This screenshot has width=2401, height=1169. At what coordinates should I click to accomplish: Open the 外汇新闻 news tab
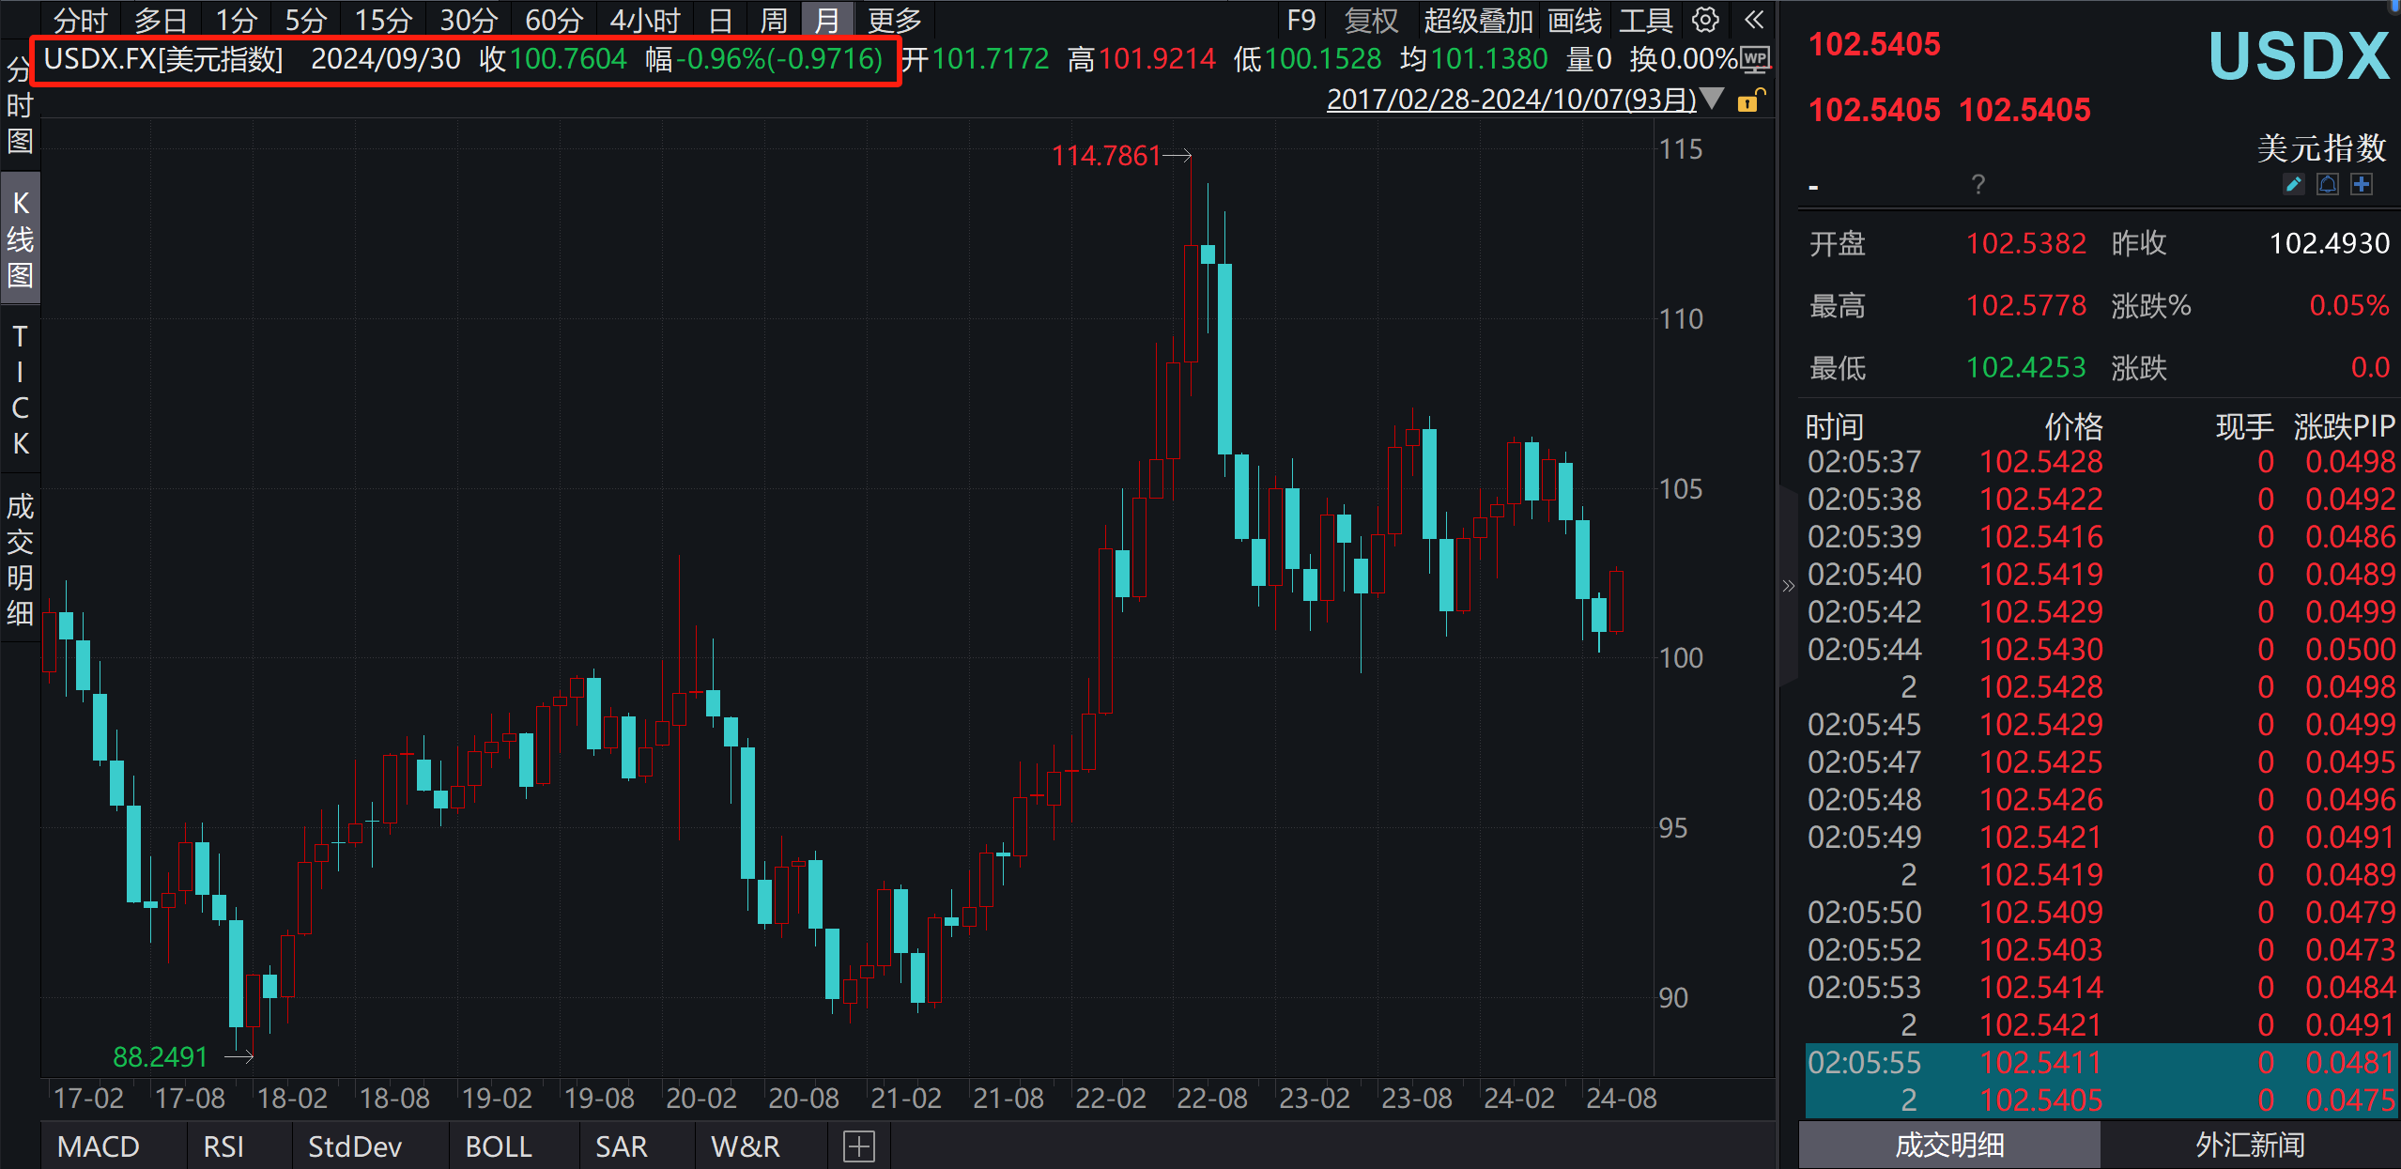coord(2249,1145)
